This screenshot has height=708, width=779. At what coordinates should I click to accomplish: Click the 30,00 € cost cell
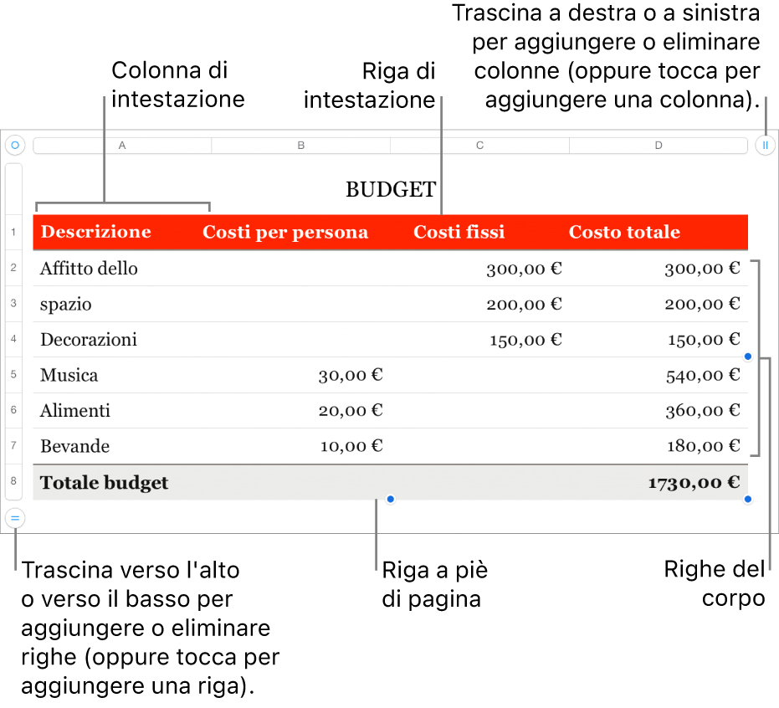point(351,376)
